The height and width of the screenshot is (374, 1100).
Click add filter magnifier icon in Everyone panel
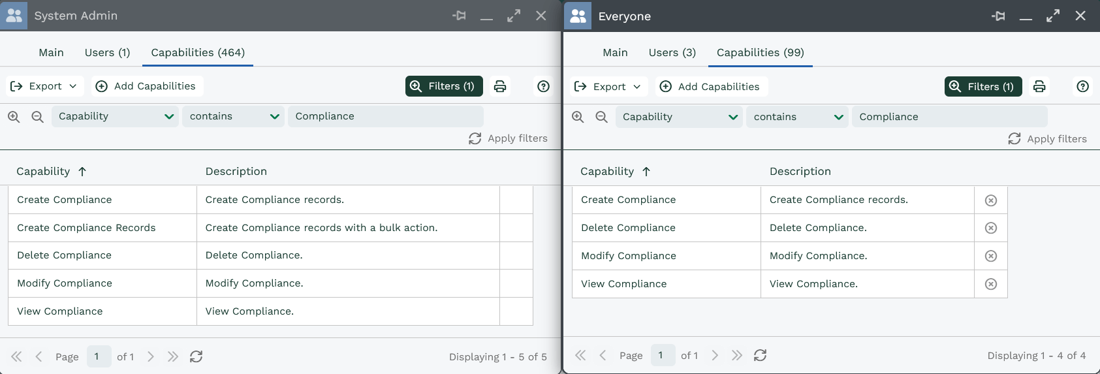pyautogui.click(x=578, y=117)
